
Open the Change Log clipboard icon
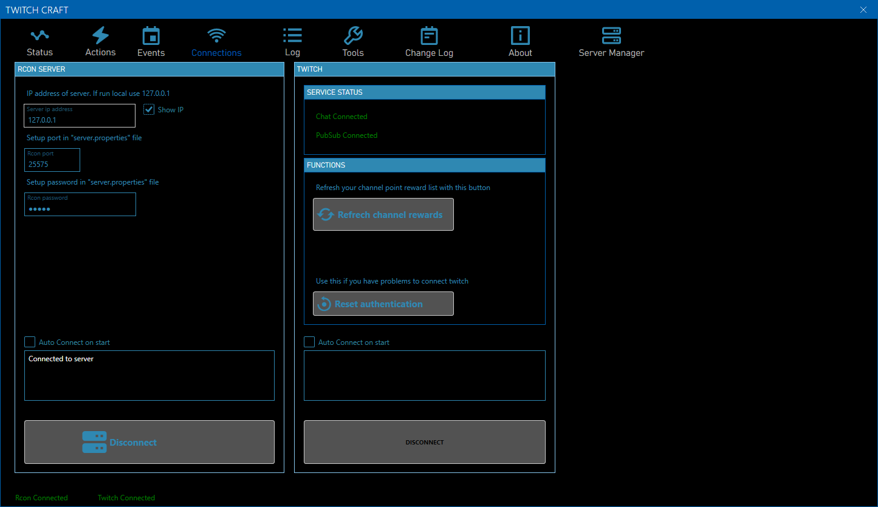[x=429, y=36]
